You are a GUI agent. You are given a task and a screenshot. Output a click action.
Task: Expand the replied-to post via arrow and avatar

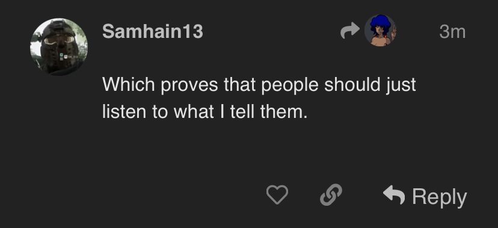pos(368,31)
